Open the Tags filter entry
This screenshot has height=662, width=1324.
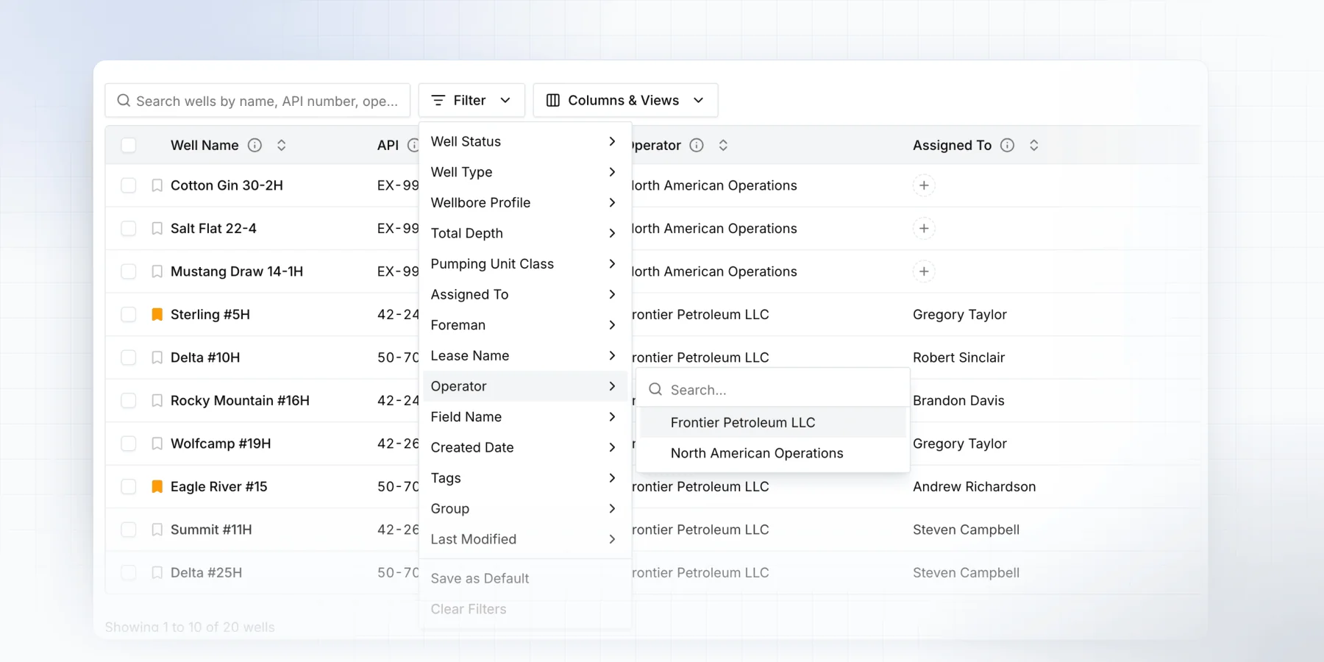tap(524, 478)
